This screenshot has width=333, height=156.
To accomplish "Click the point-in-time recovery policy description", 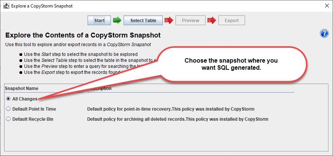I will click(x=171, y=109).
